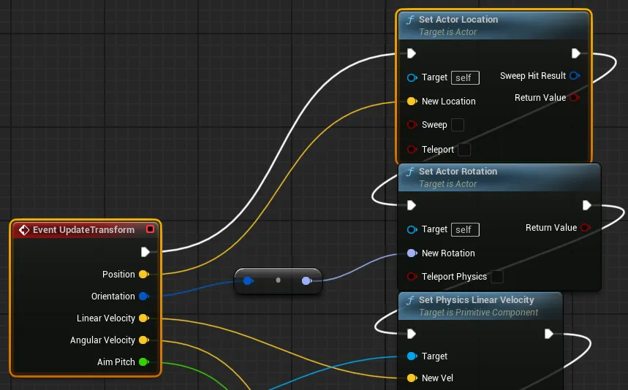628x390 pixels.
Task: Click the green Aim Pitch pin
Action: pyautogui.click(x=143, y=362)
